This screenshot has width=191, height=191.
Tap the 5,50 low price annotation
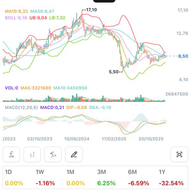coord(114,72)
